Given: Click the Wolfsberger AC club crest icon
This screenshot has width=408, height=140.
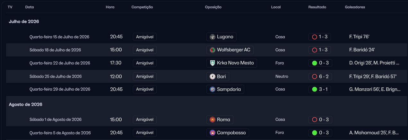Looking at the screenshot, I should 212,50.
